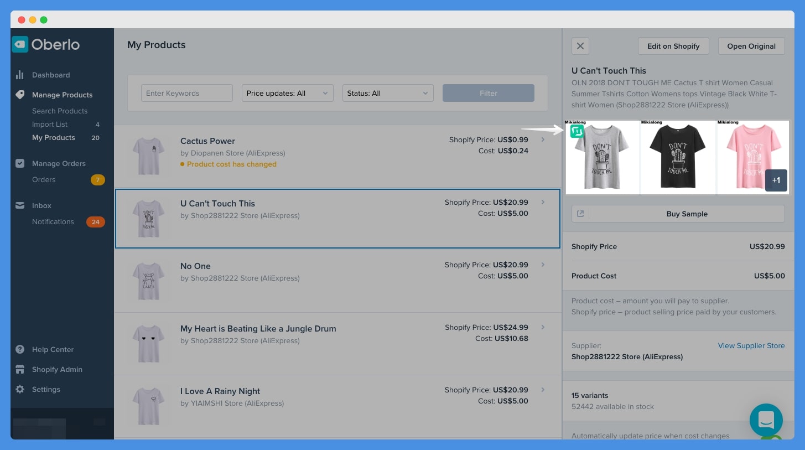Click the external link icon beside Buy Sample
This screenshot has height=450, width=805.
[580, 214]
